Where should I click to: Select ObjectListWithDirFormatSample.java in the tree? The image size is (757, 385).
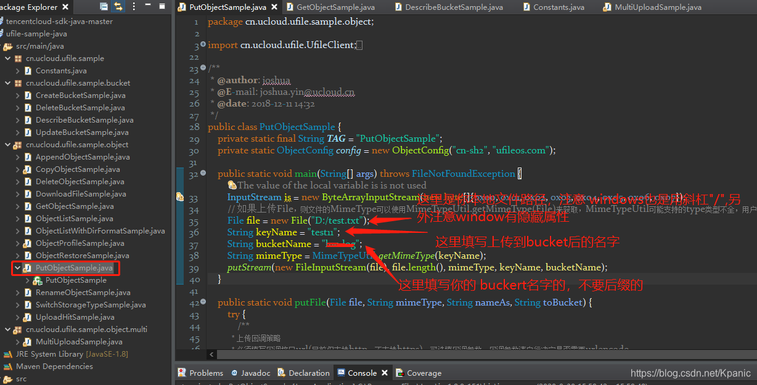100,231
